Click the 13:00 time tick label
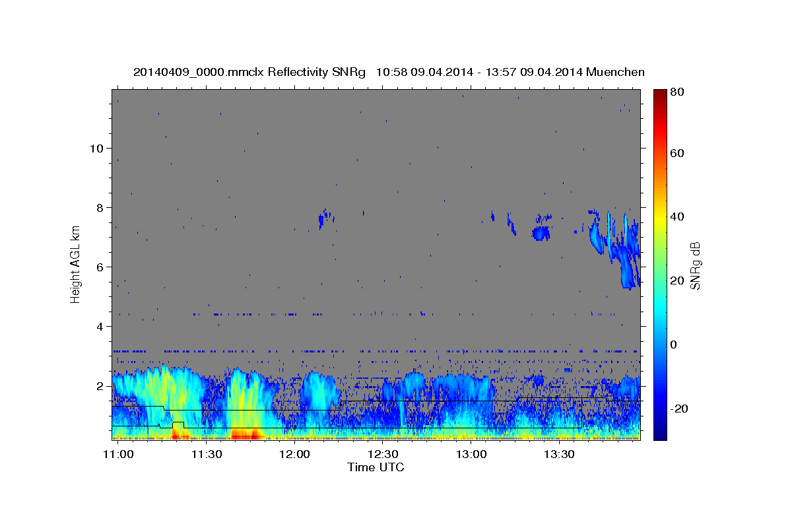The width and height of the screenshot is (792, 528). [471, 455]
